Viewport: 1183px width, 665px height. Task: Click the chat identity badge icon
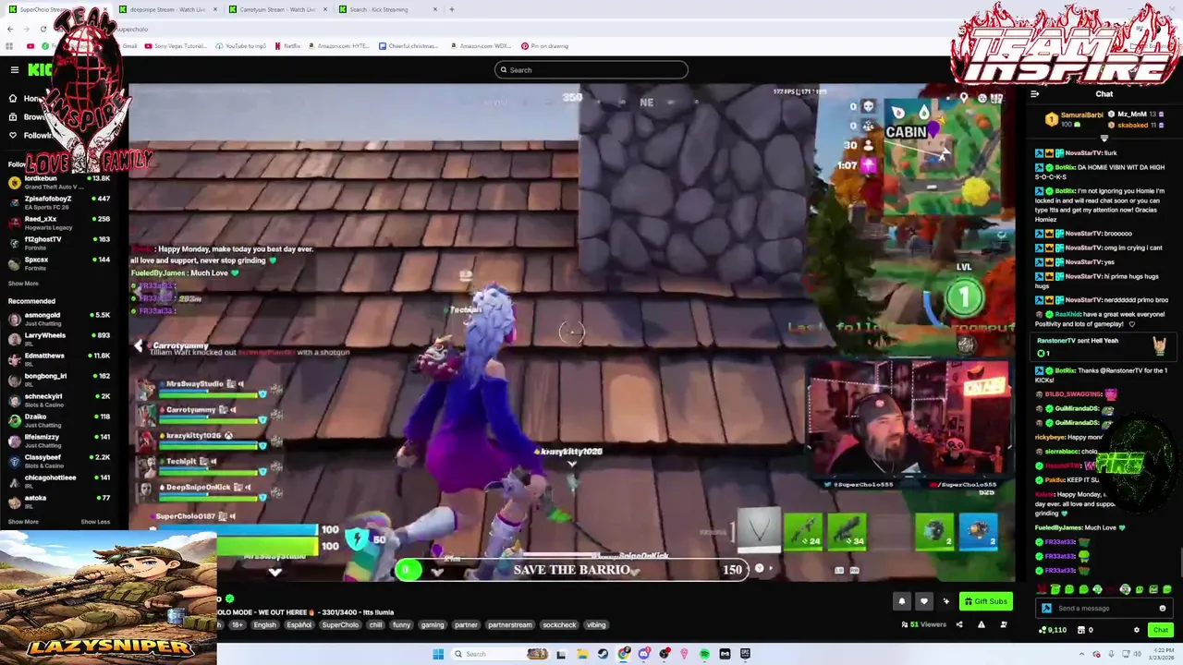pos(1046,608)
